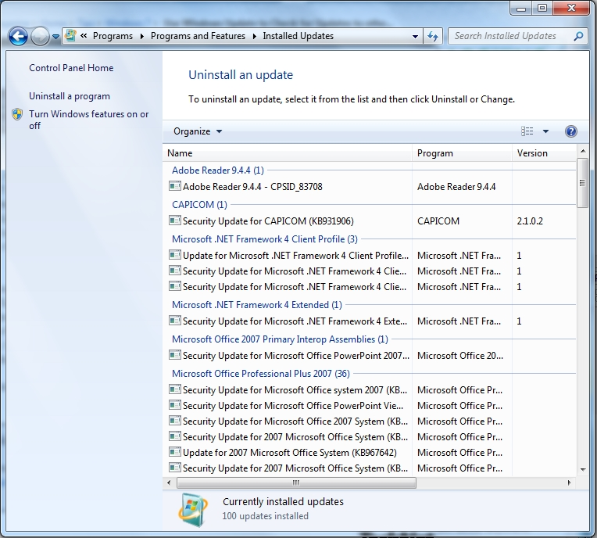Click icon of Microsoft Office 2007 System row
The width and height of the screenshot is (597, 538).
175,420
